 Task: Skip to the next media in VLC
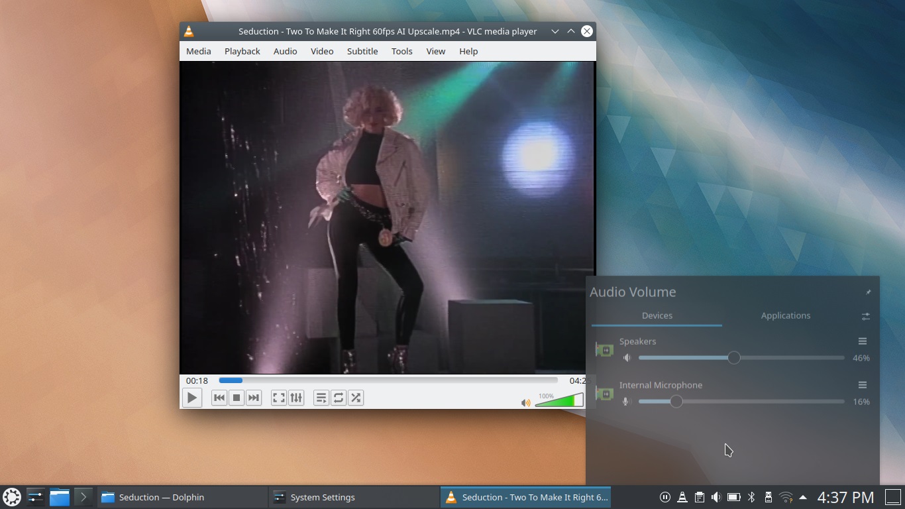(254, 398)
